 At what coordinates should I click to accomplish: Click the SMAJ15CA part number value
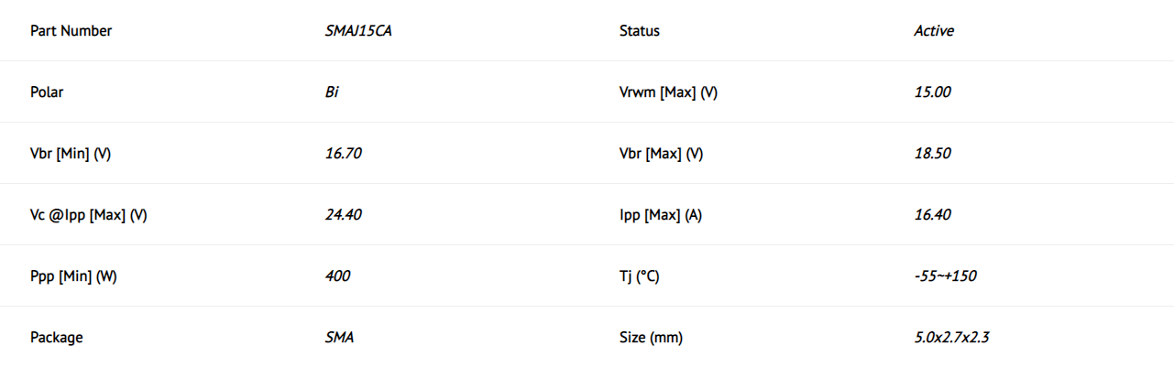[x=359, y=31]
